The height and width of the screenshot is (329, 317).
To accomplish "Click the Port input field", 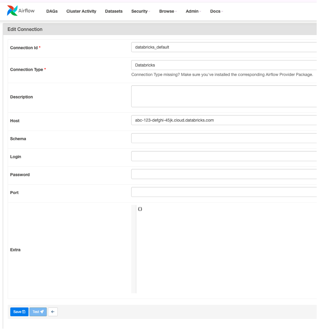I will point(224,192).
